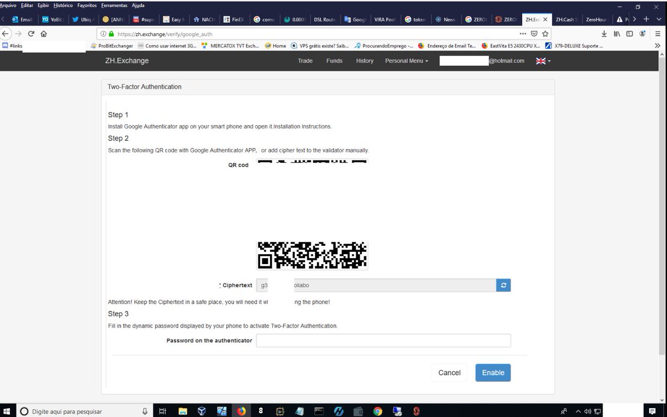Open the Histórico menu
Image resolution: width=667 pixels, height=417 pixels.
(63, 5)
